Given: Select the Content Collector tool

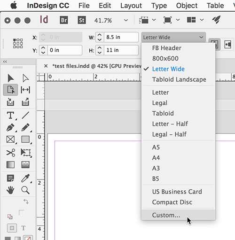Looking at the screenshot, I should [10, 102].
